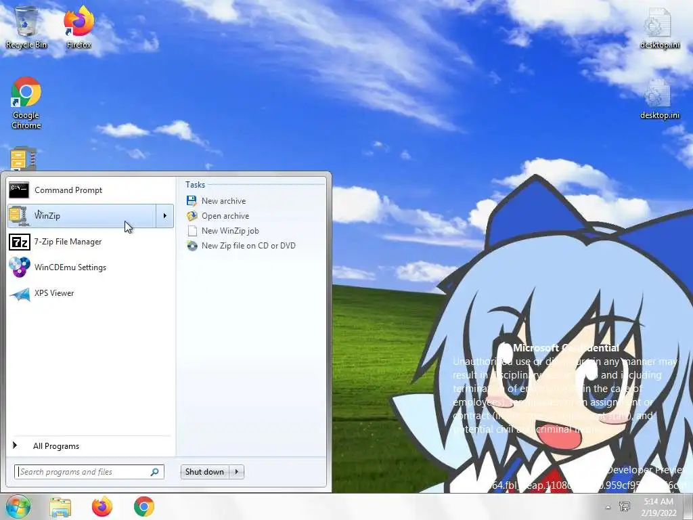Click the Shut down button
693x520 pixels.
tap(204, 472)
